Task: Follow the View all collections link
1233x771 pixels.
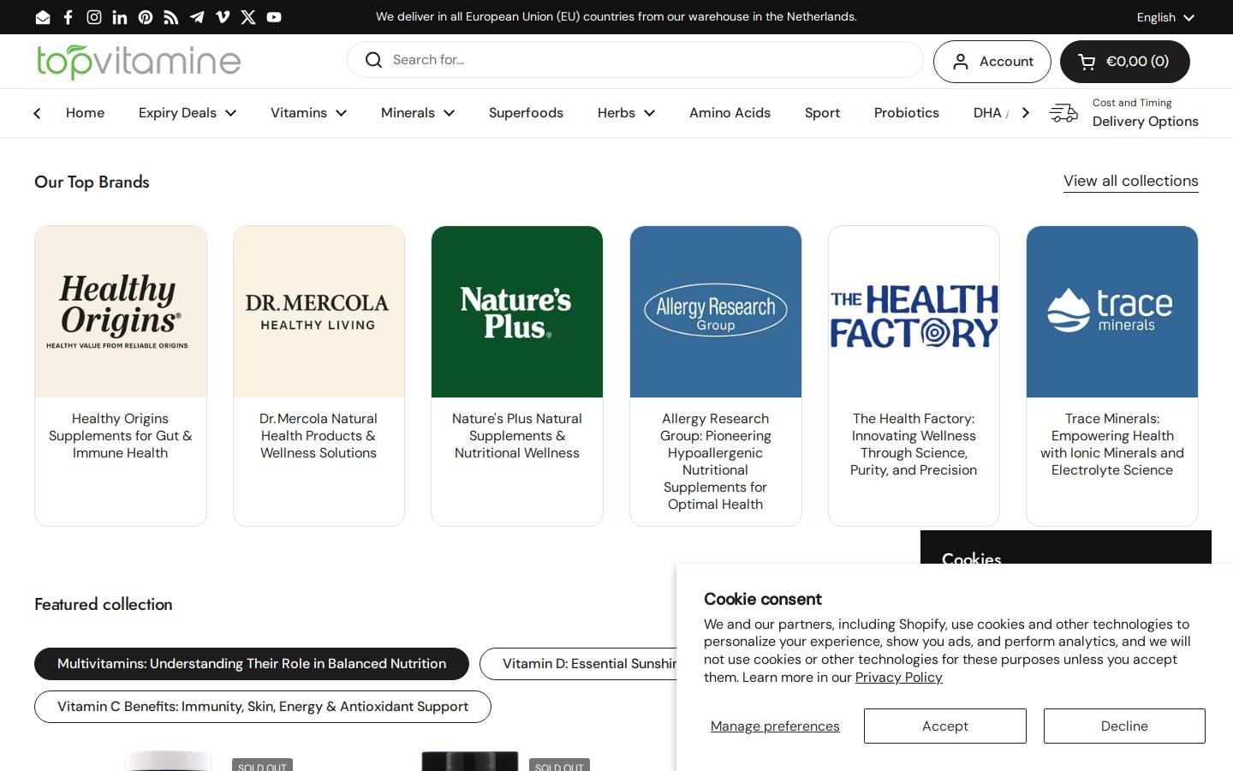Action: (1131, 181)
